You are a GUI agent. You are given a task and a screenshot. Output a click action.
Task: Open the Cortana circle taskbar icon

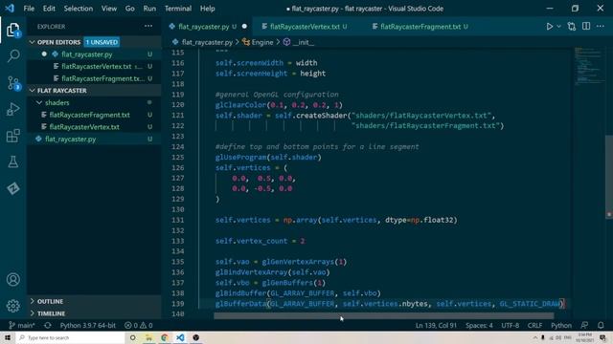(133, 337)
